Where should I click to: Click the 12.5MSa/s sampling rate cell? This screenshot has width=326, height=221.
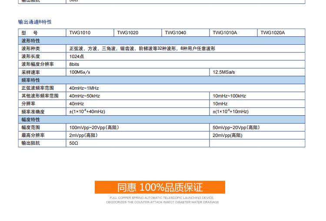point(224,72)
